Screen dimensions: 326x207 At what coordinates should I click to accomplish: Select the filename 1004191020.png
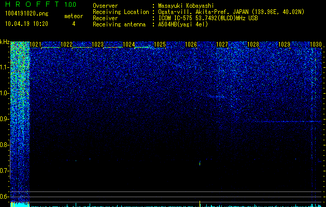[26, 13]
